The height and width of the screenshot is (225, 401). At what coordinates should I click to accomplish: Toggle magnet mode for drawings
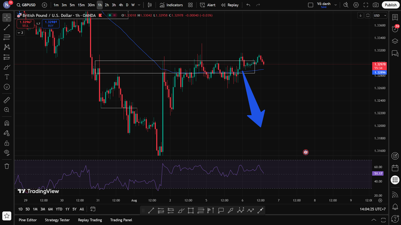point(7,123)
